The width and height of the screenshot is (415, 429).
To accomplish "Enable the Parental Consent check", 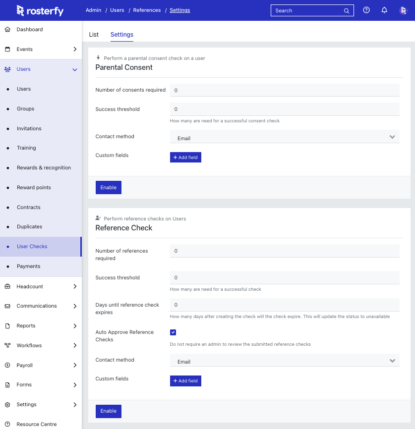I will [x=108, y=187].
